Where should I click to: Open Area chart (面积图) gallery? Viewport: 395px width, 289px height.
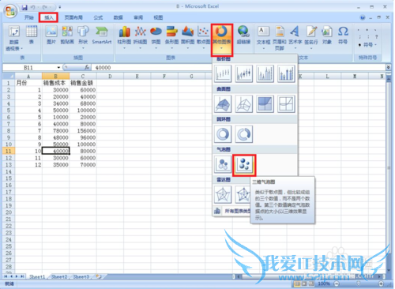point(187,37)
